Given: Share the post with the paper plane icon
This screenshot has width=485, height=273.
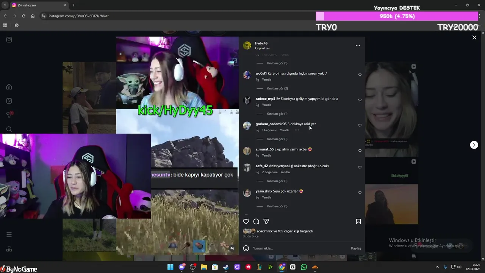Looking at the screenshot, I should coord(266,221).
